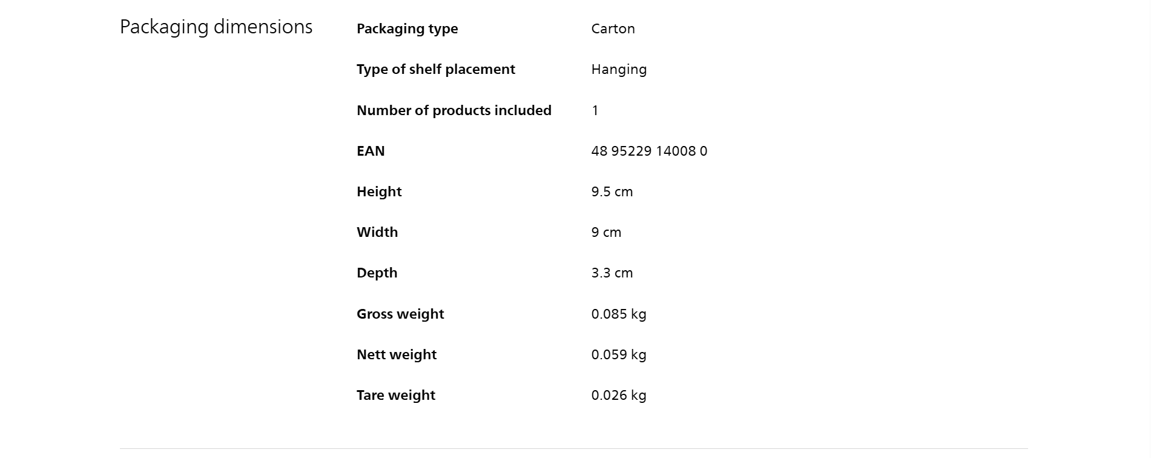The height and width of the screenshot is (458, 1151).
Task: Click the Packaging dimensions heading
Action: coord(216,27)
